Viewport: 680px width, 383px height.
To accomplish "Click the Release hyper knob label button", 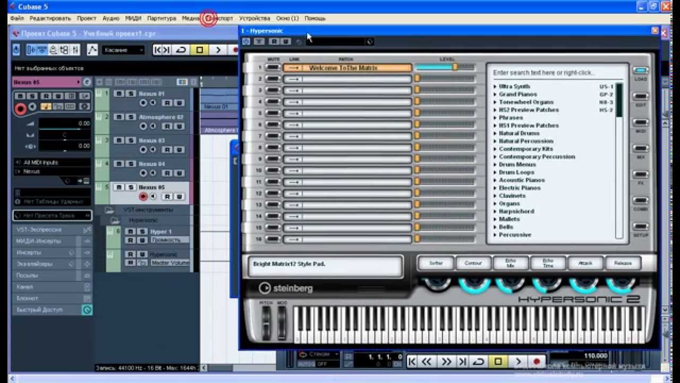I will (x=623, y=263).
